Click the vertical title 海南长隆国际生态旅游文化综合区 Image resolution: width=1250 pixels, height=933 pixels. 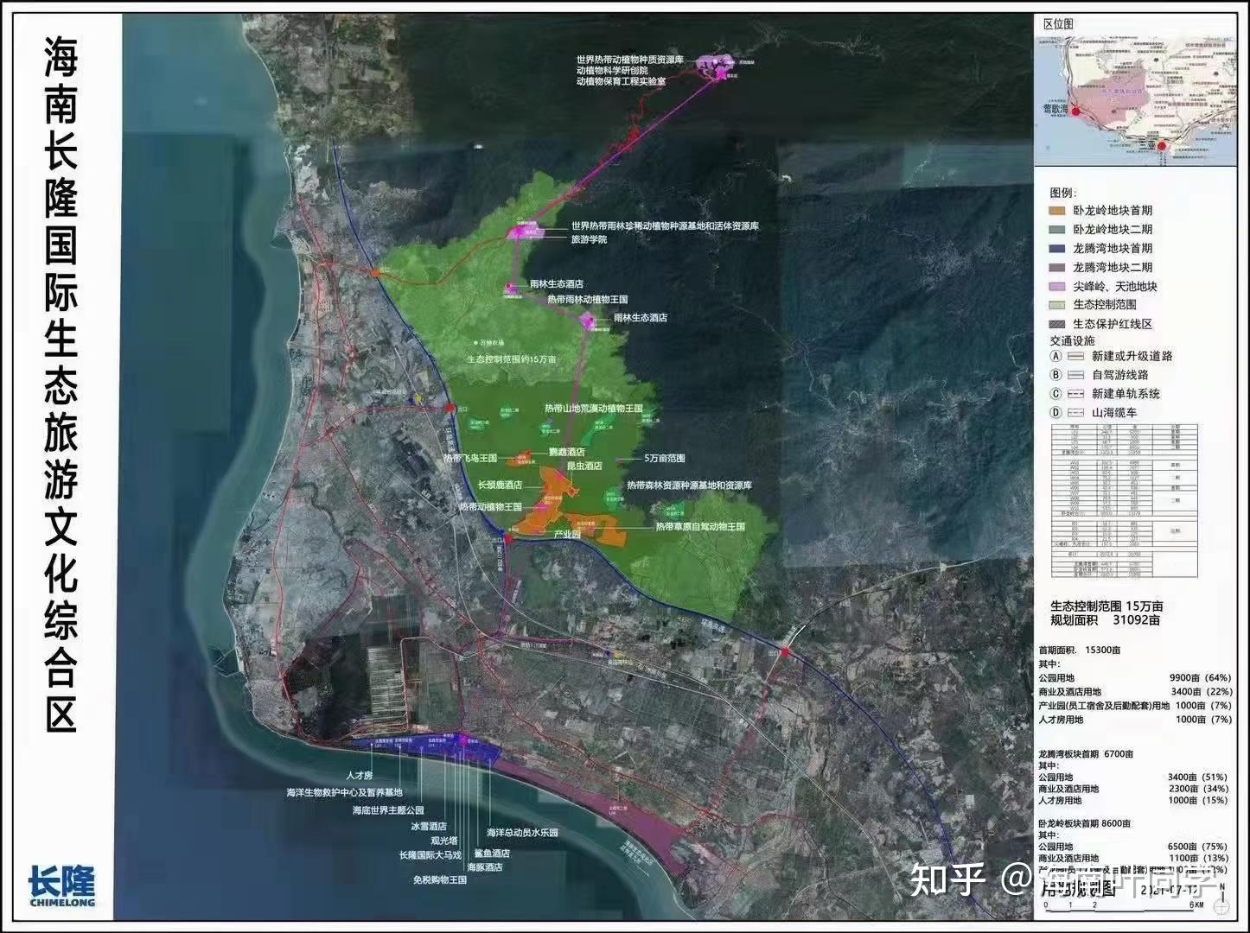pyautogui.click(x=61, y=387)
